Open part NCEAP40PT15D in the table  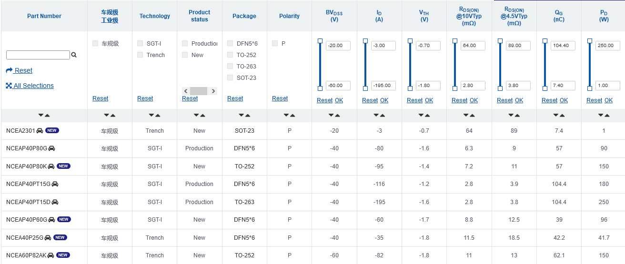point(28,202)
